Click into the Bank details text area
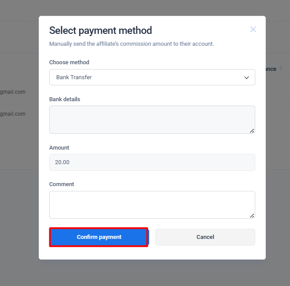The height and width of the screenshot is (286, 290). coord(152,119)
